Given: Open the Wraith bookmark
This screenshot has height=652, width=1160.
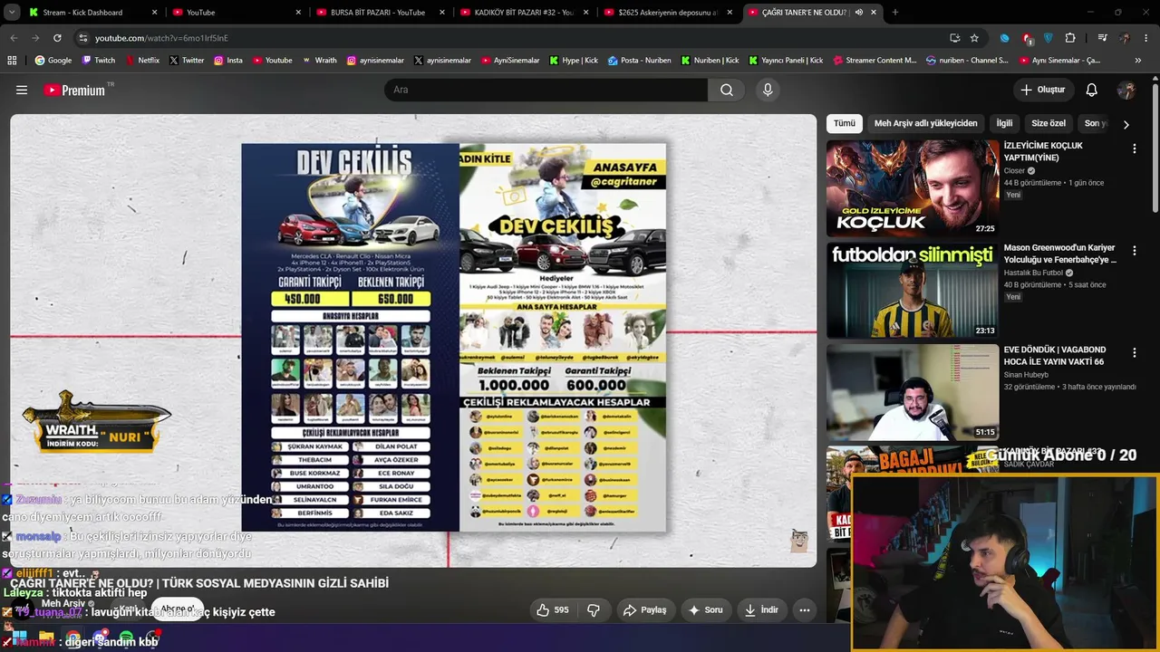Looking at the screenshot, I should (319, 61).
